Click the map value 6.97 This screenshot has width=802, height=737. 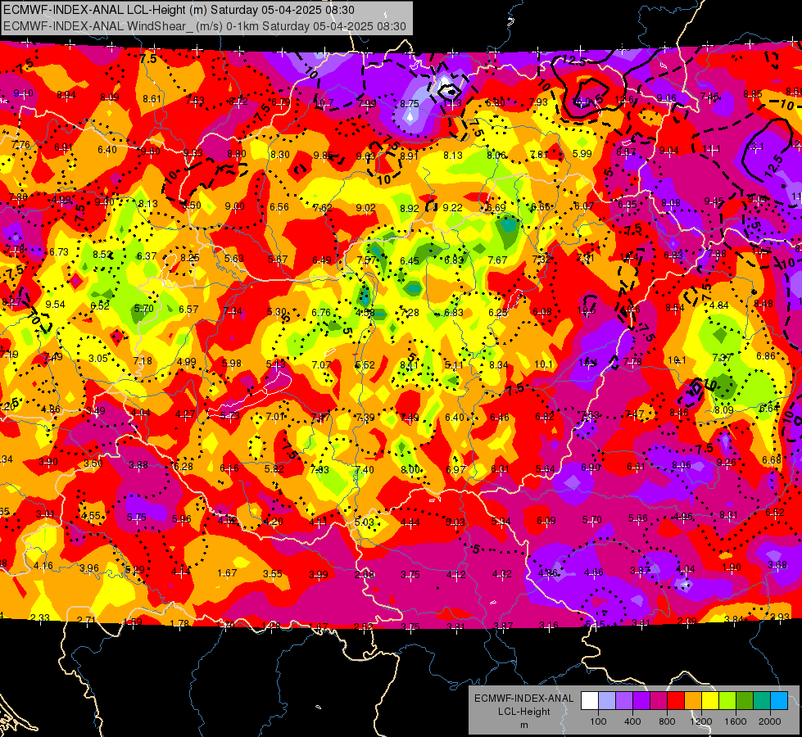(455, 469)
